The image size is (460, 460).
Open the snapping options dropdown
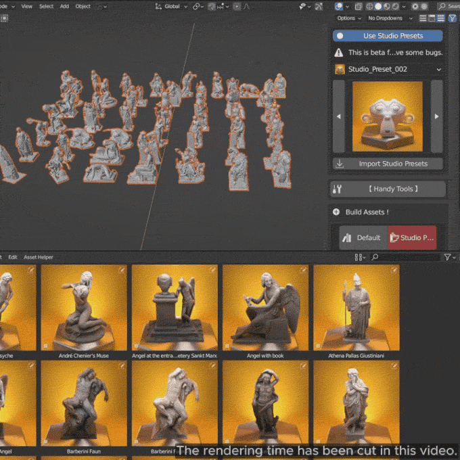tap(223, 7)
